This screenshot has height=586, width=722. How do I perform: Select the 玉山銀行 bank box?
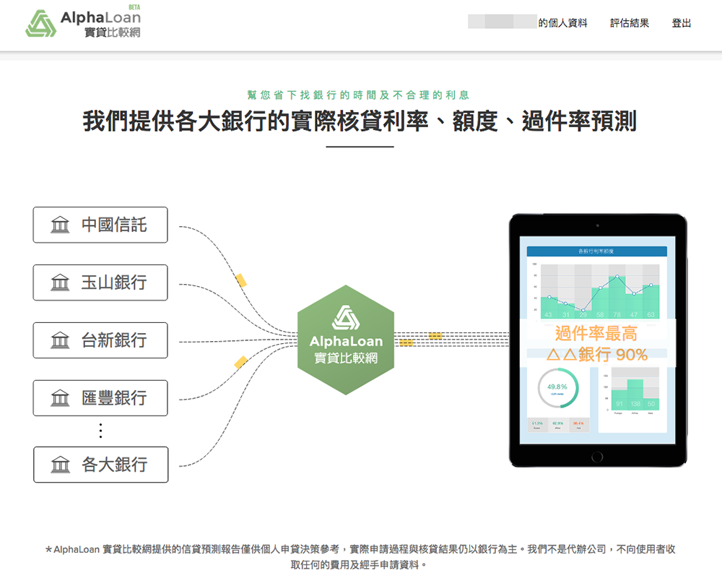click(x=100, y=283)
